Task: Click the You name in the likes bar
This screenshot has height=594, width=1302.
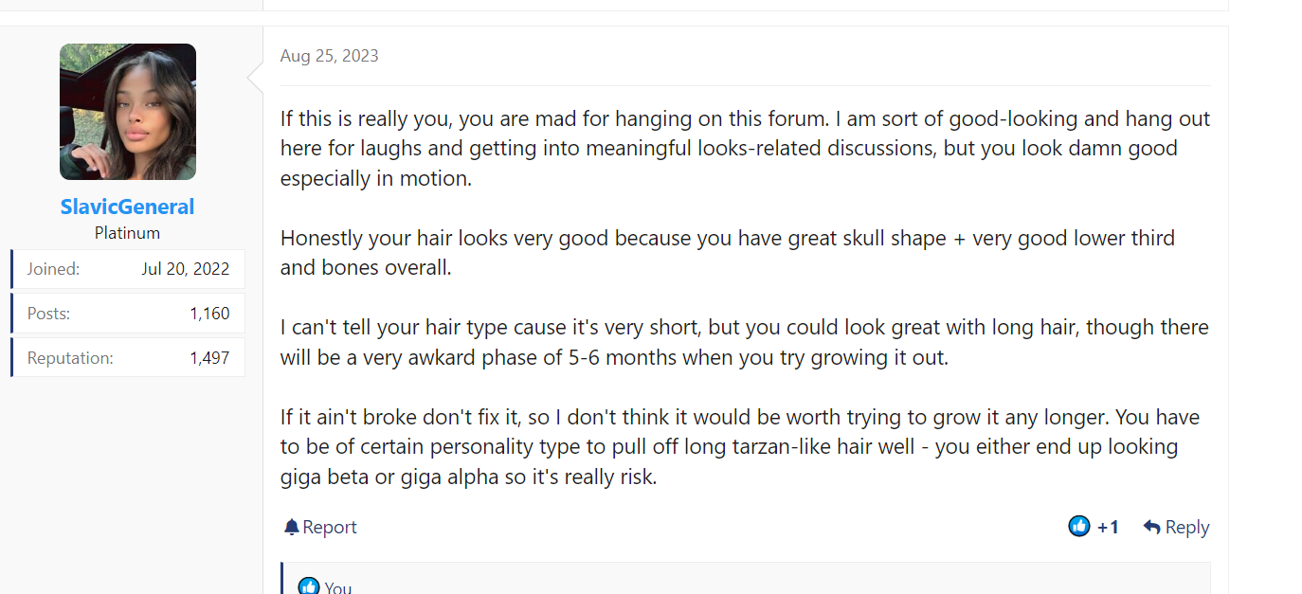Action: tap(338, 587)
